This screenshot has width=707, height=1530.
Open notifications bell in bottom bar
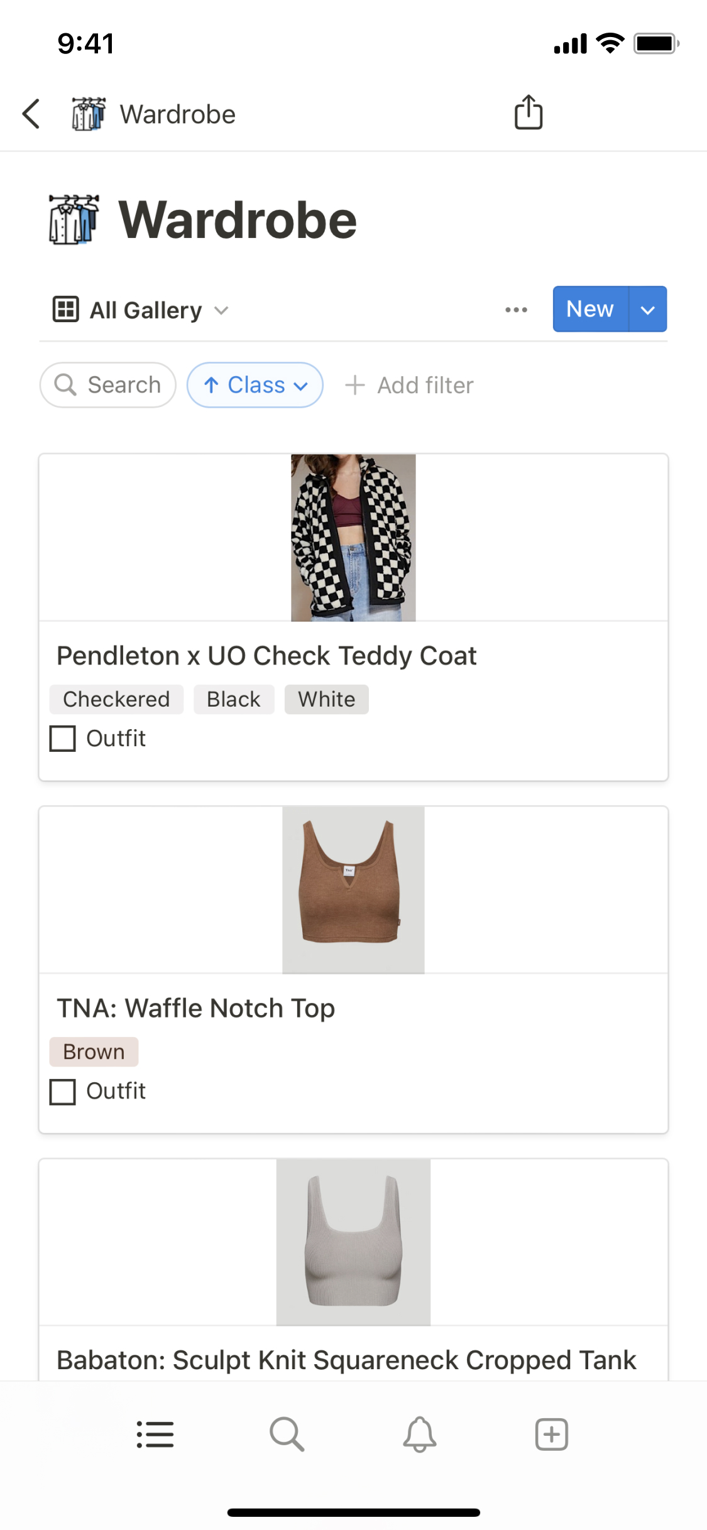[419, 1435]
